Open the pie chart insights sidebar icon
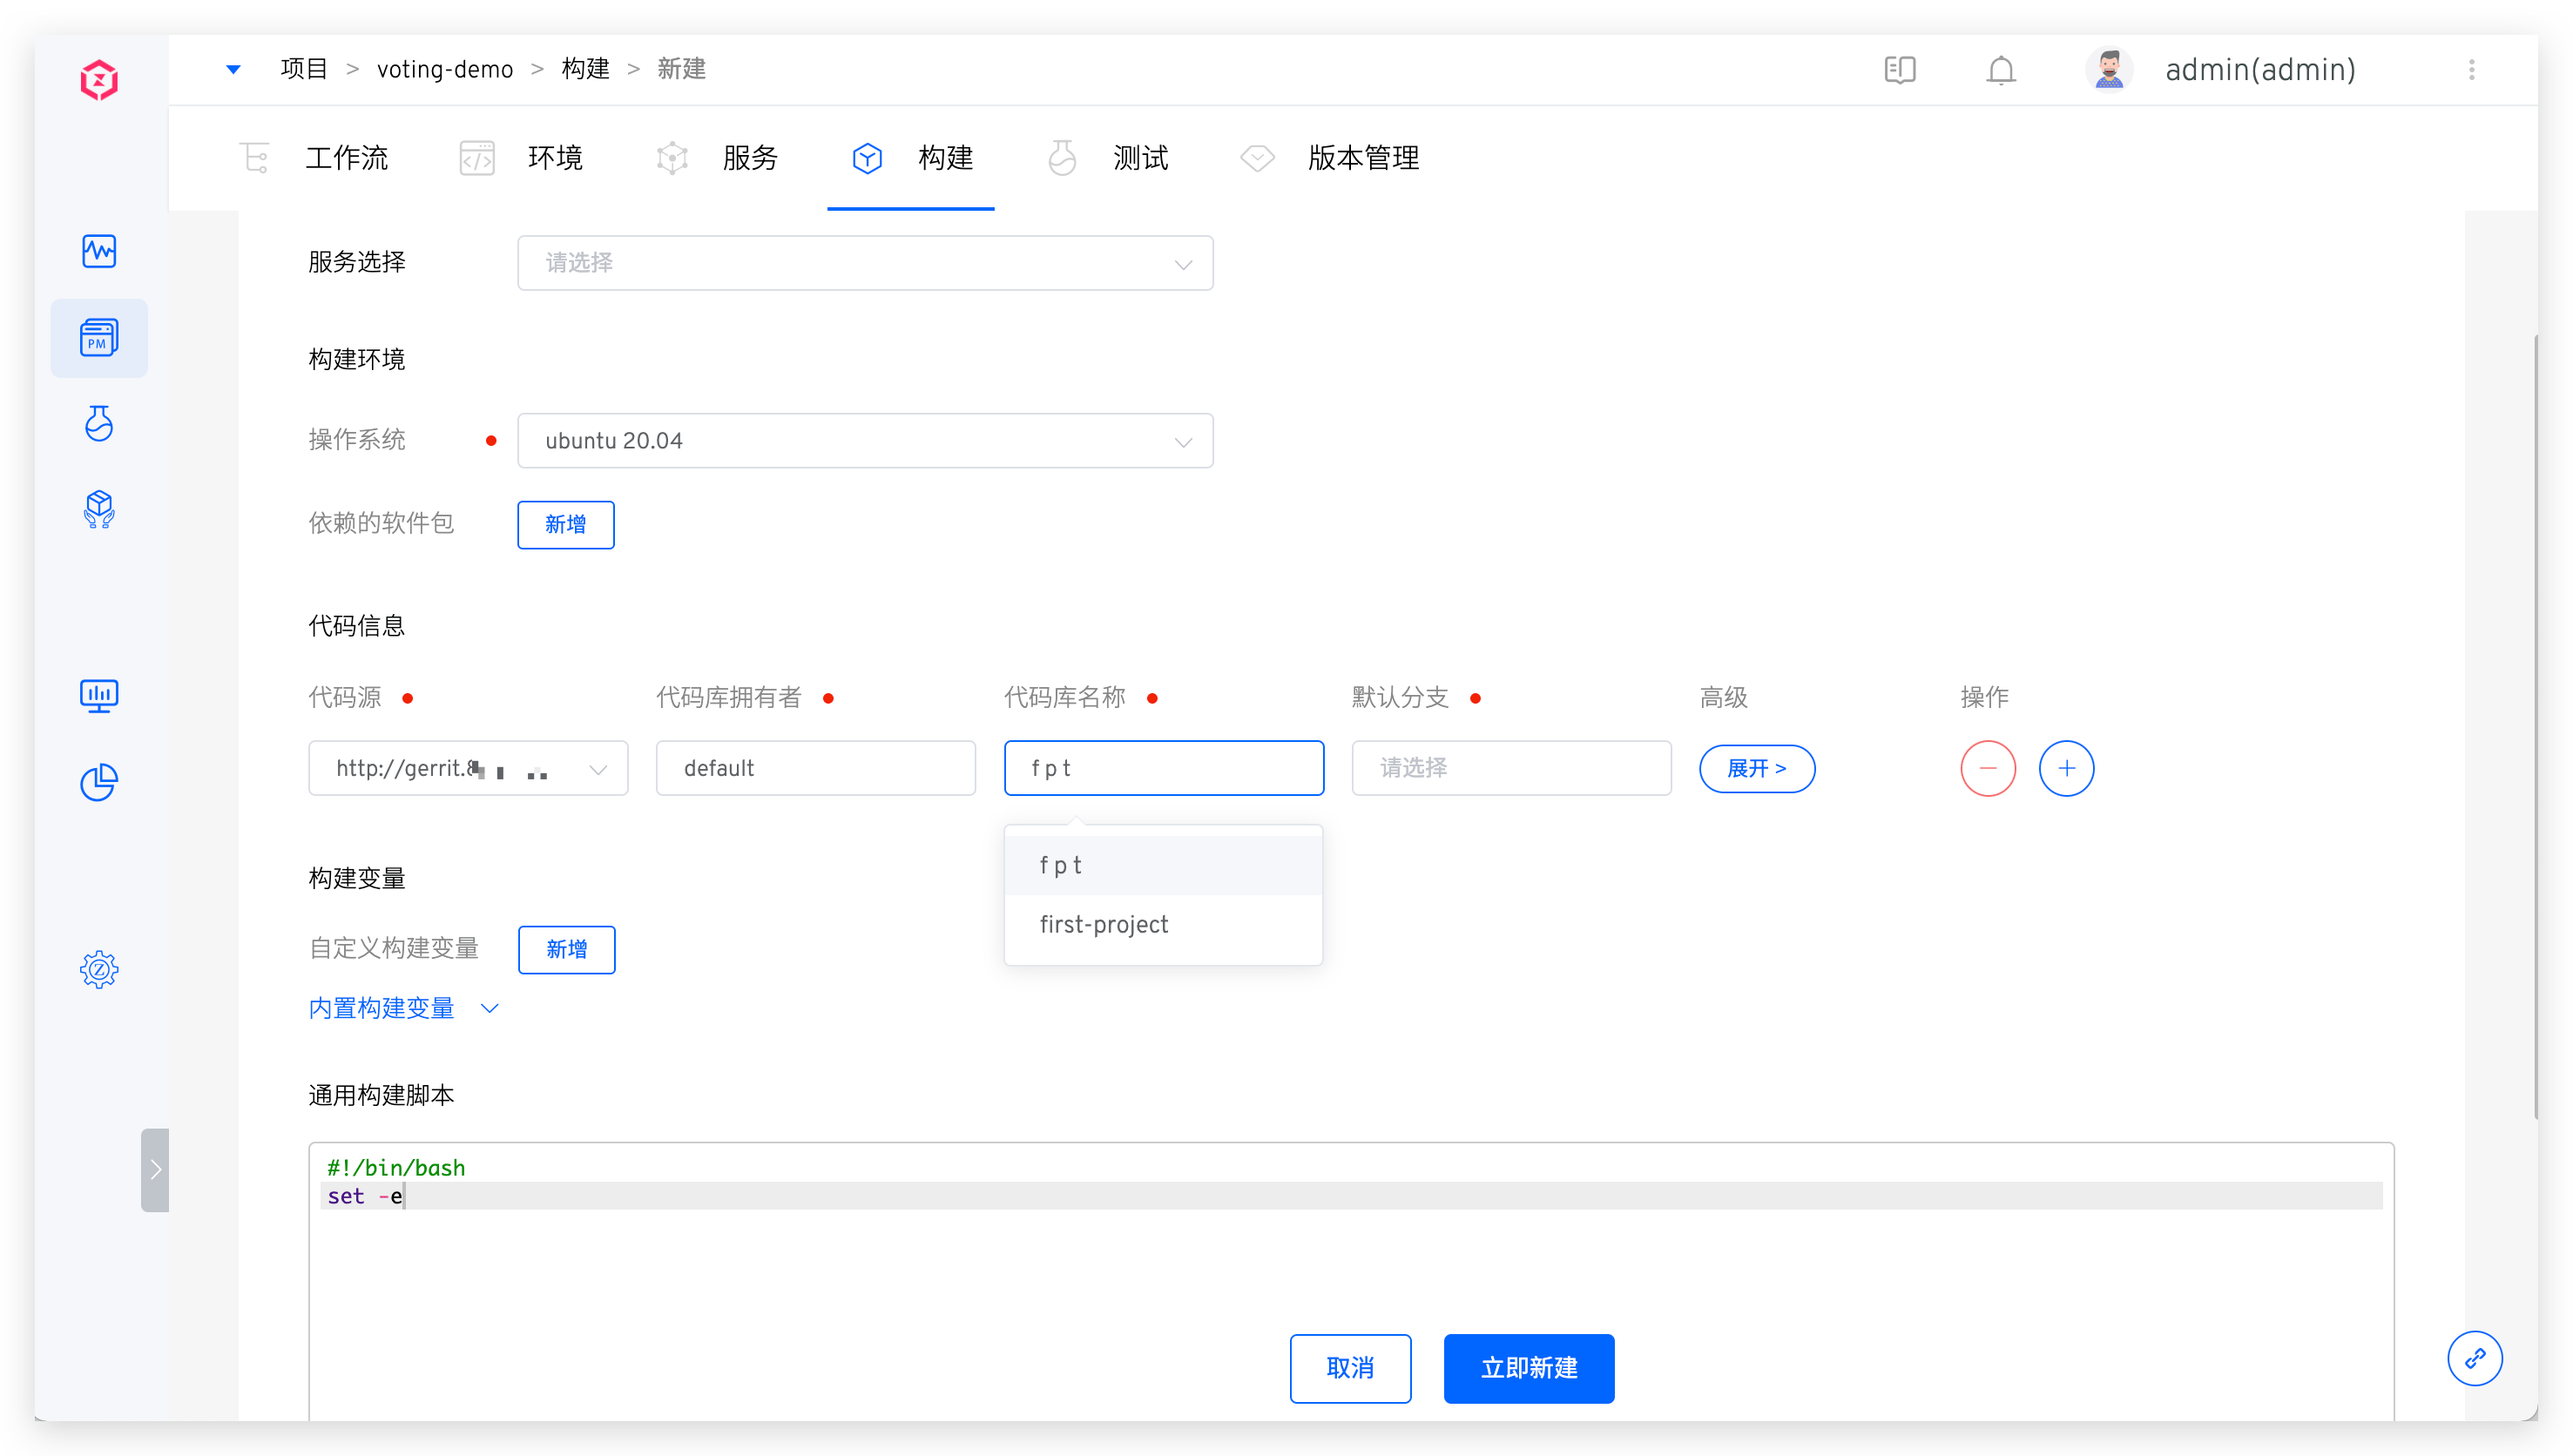The height and width of the screenshot is (1456, 2573). pos(99,783)
